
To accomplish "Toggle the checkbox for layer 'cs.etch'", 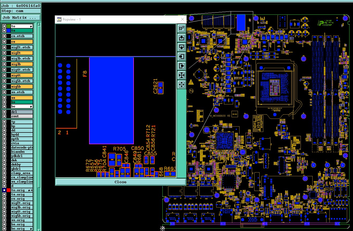I will (4, 36).
